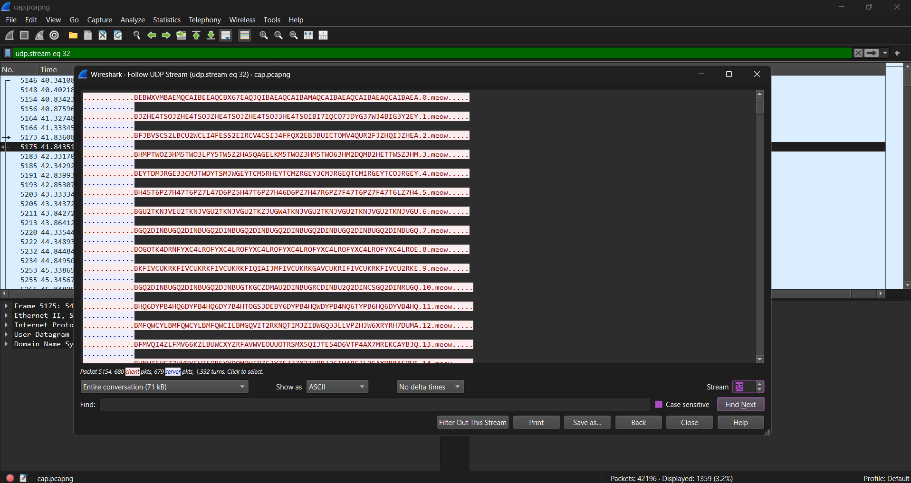
Task: Increment the Stream number stepper
Action: coord(759,384)
